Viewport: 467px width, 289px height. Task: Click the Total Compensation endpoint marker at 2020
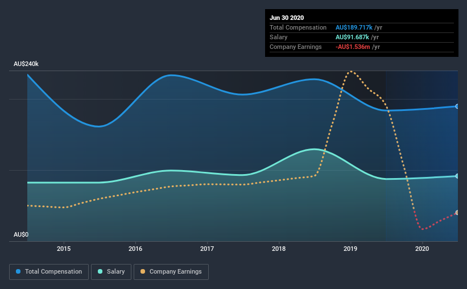[457, 106]
